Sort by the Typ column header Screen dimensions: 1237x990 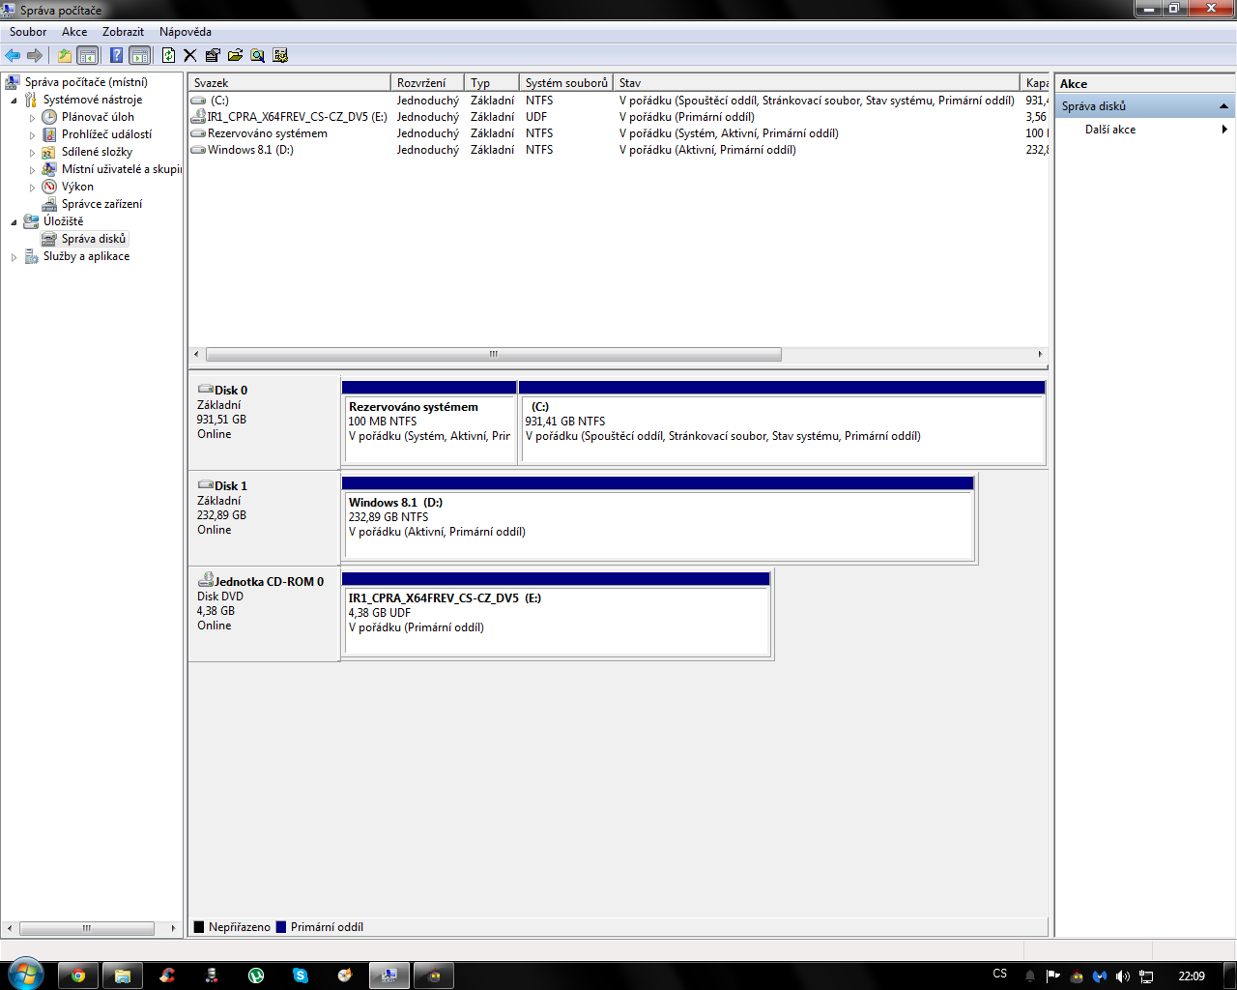tap(492, 83)
